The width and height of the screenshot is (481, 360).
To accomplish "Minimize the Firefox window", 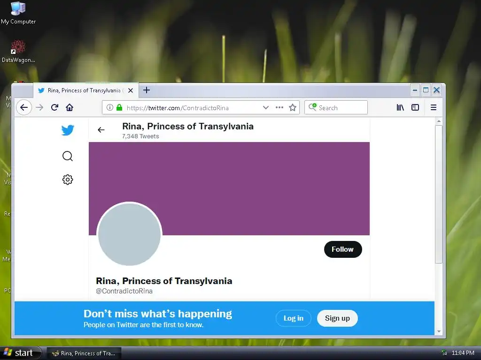I will 415,90.
